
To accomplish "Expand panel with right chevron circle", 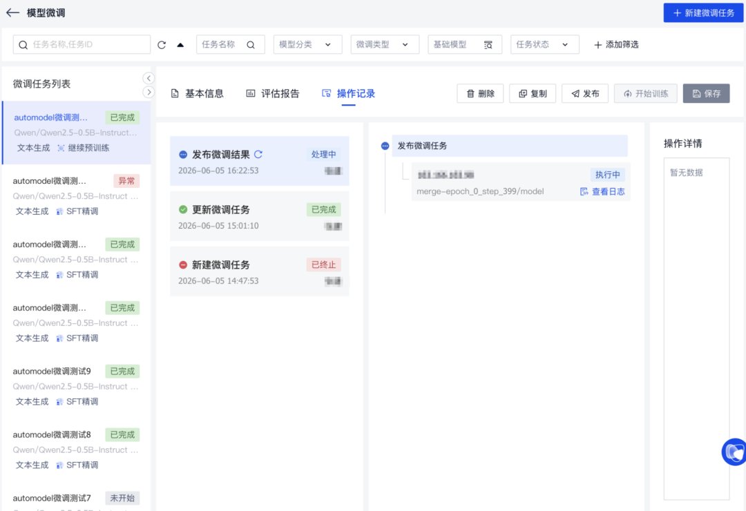I will pos(149,92).
